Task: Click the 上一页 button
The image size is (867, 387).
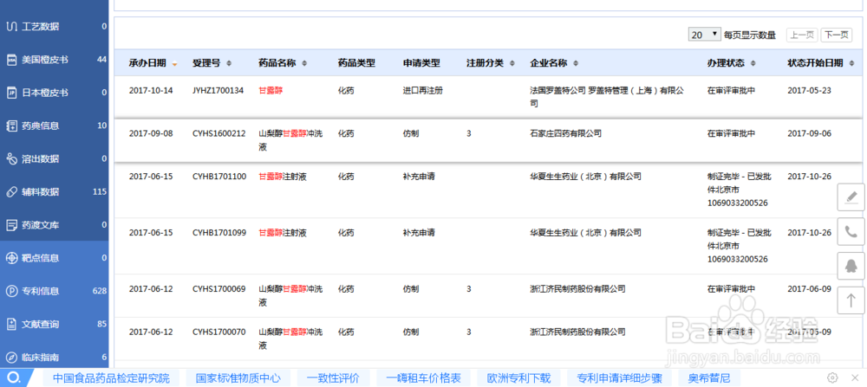Action: pos(802,35)
